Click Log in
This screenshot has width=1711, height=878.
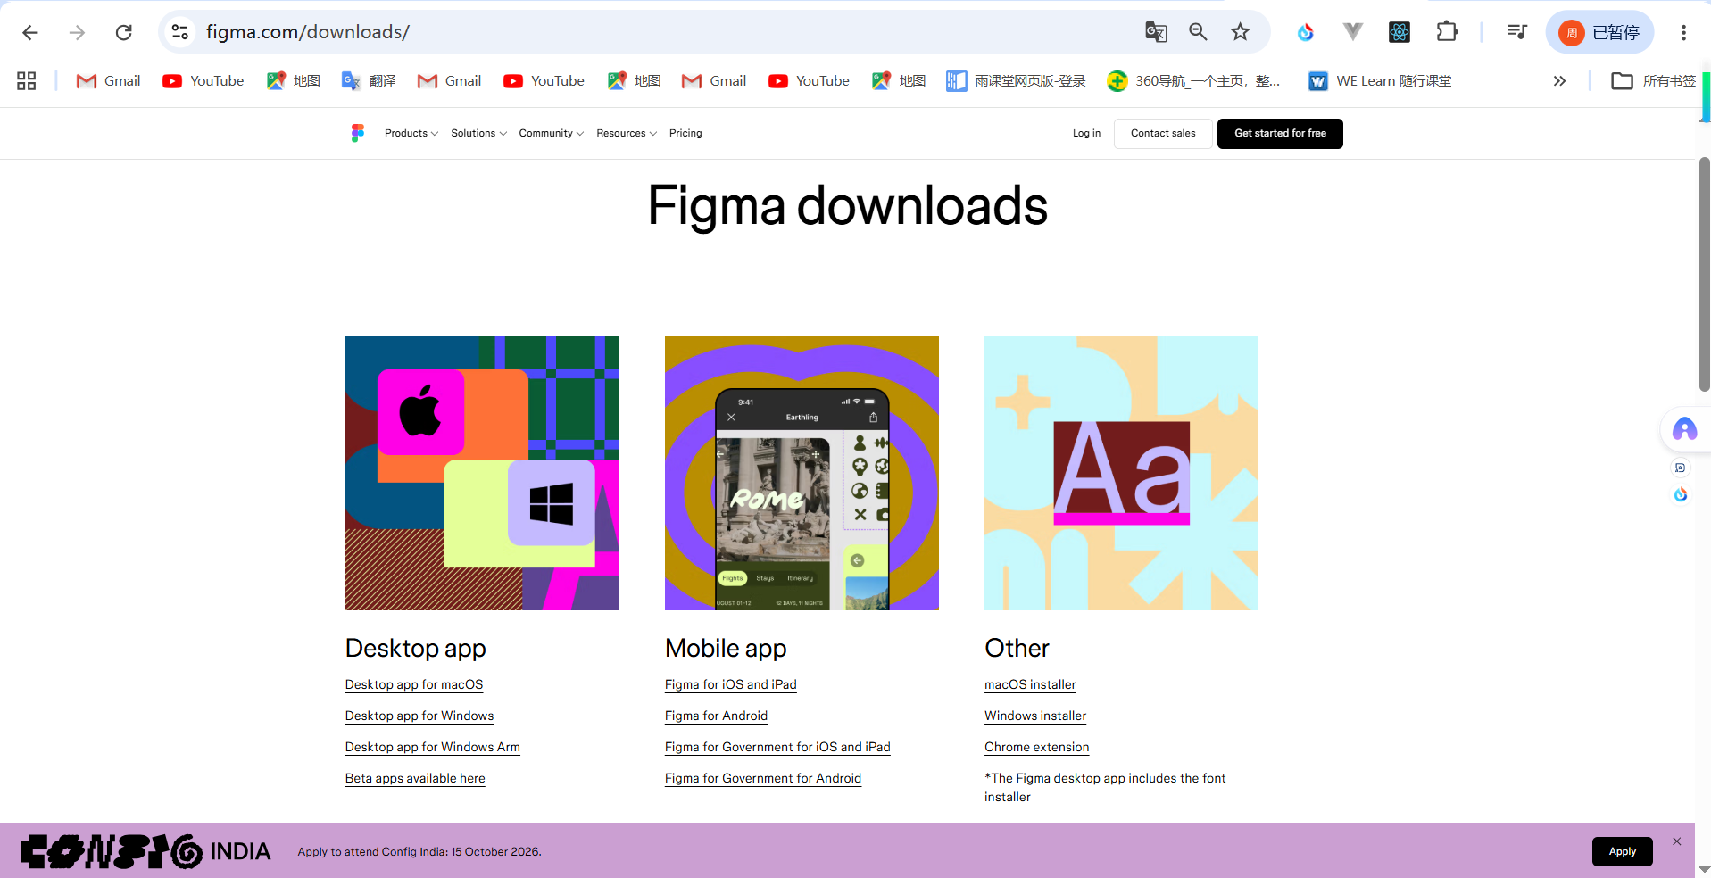pyautogui.click(x=1086, y=133)
